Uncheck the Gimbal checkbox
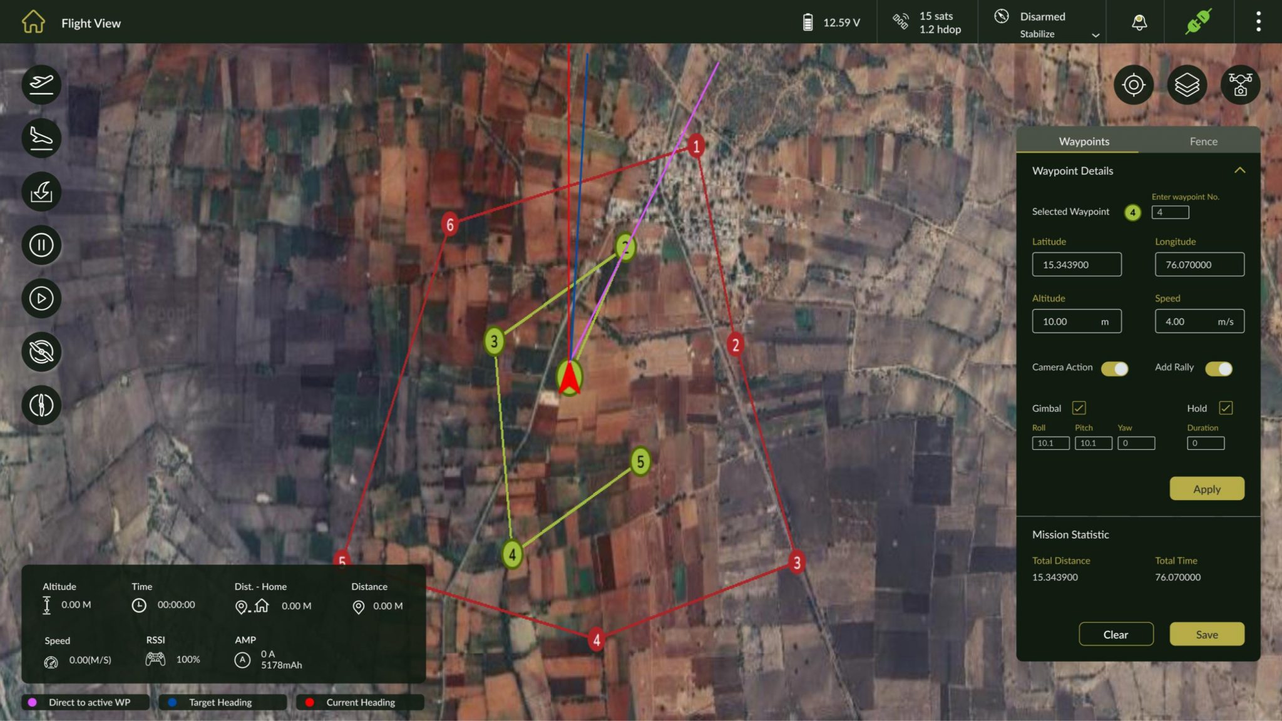The image size is (1282, 721). coord(1079,407)
